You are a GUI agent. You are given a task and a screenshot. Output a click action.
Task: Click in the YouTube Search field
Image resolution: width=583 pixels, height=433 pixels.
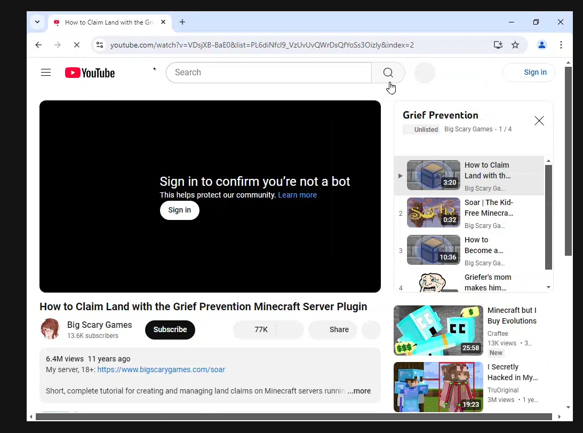(268, 73)
